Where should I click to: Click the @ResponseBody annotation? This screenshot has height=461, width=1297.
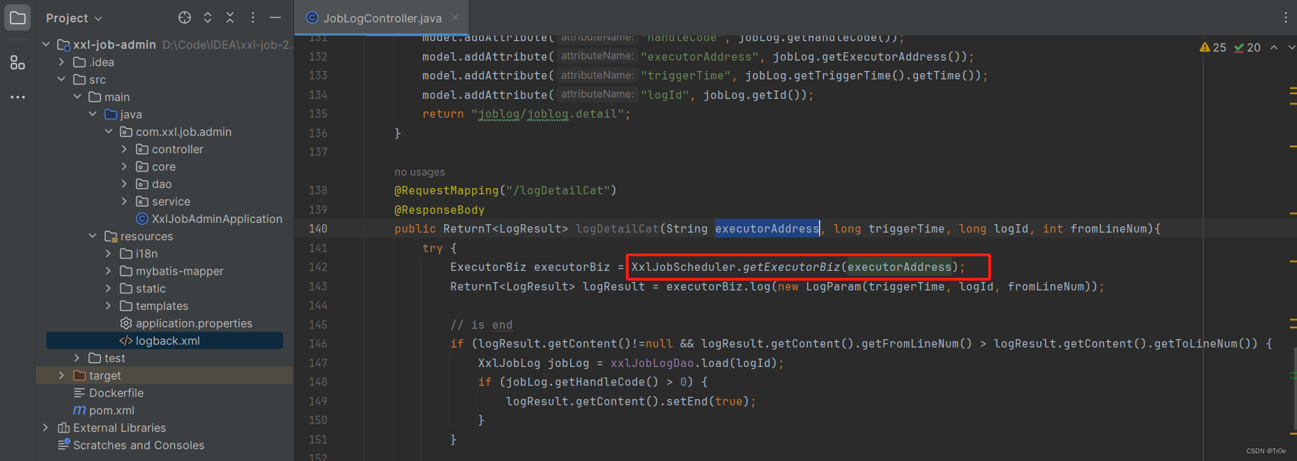click(x=439, y=210)
